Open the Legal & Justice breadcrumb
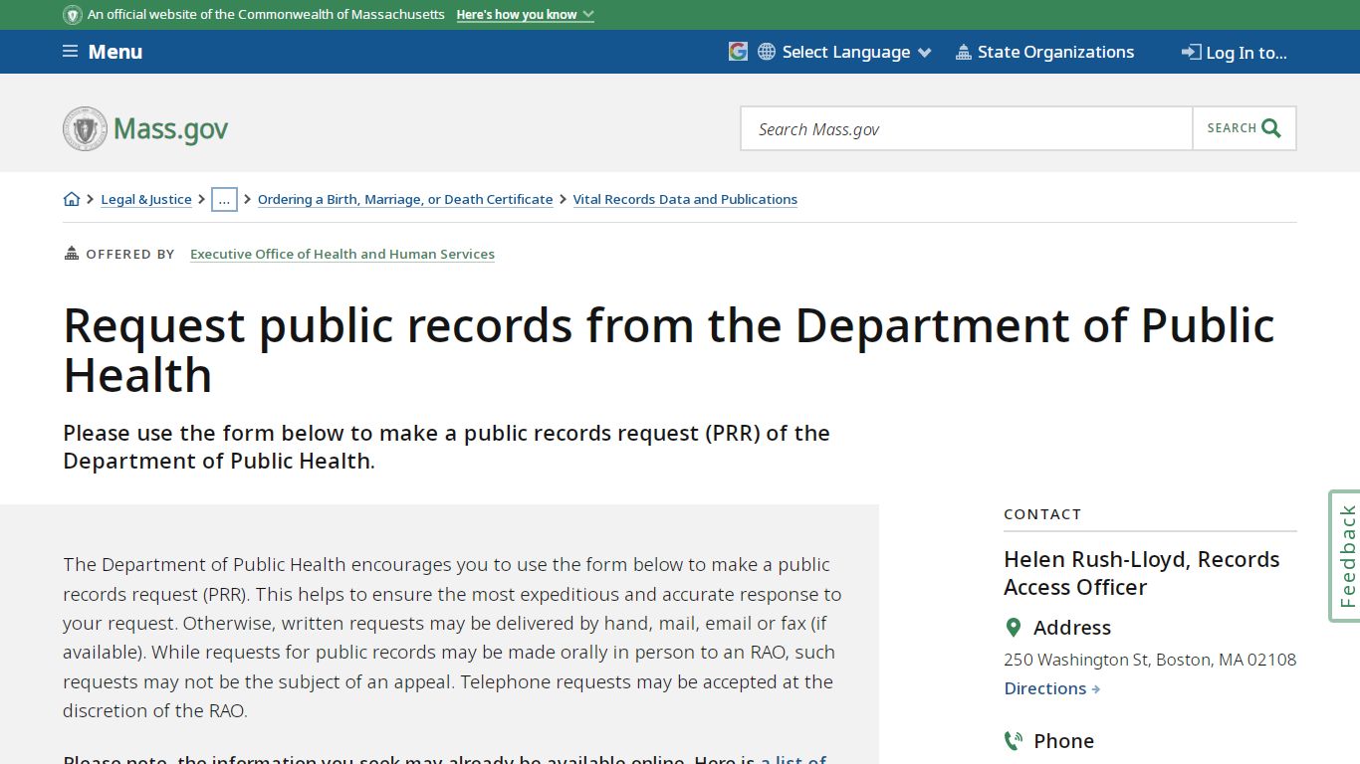The height and width of the screenshot is (764, 1360). click(146, 199)
